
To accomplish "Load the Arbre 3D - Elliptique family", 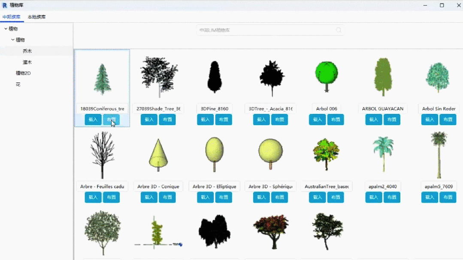I will point(205,197).
